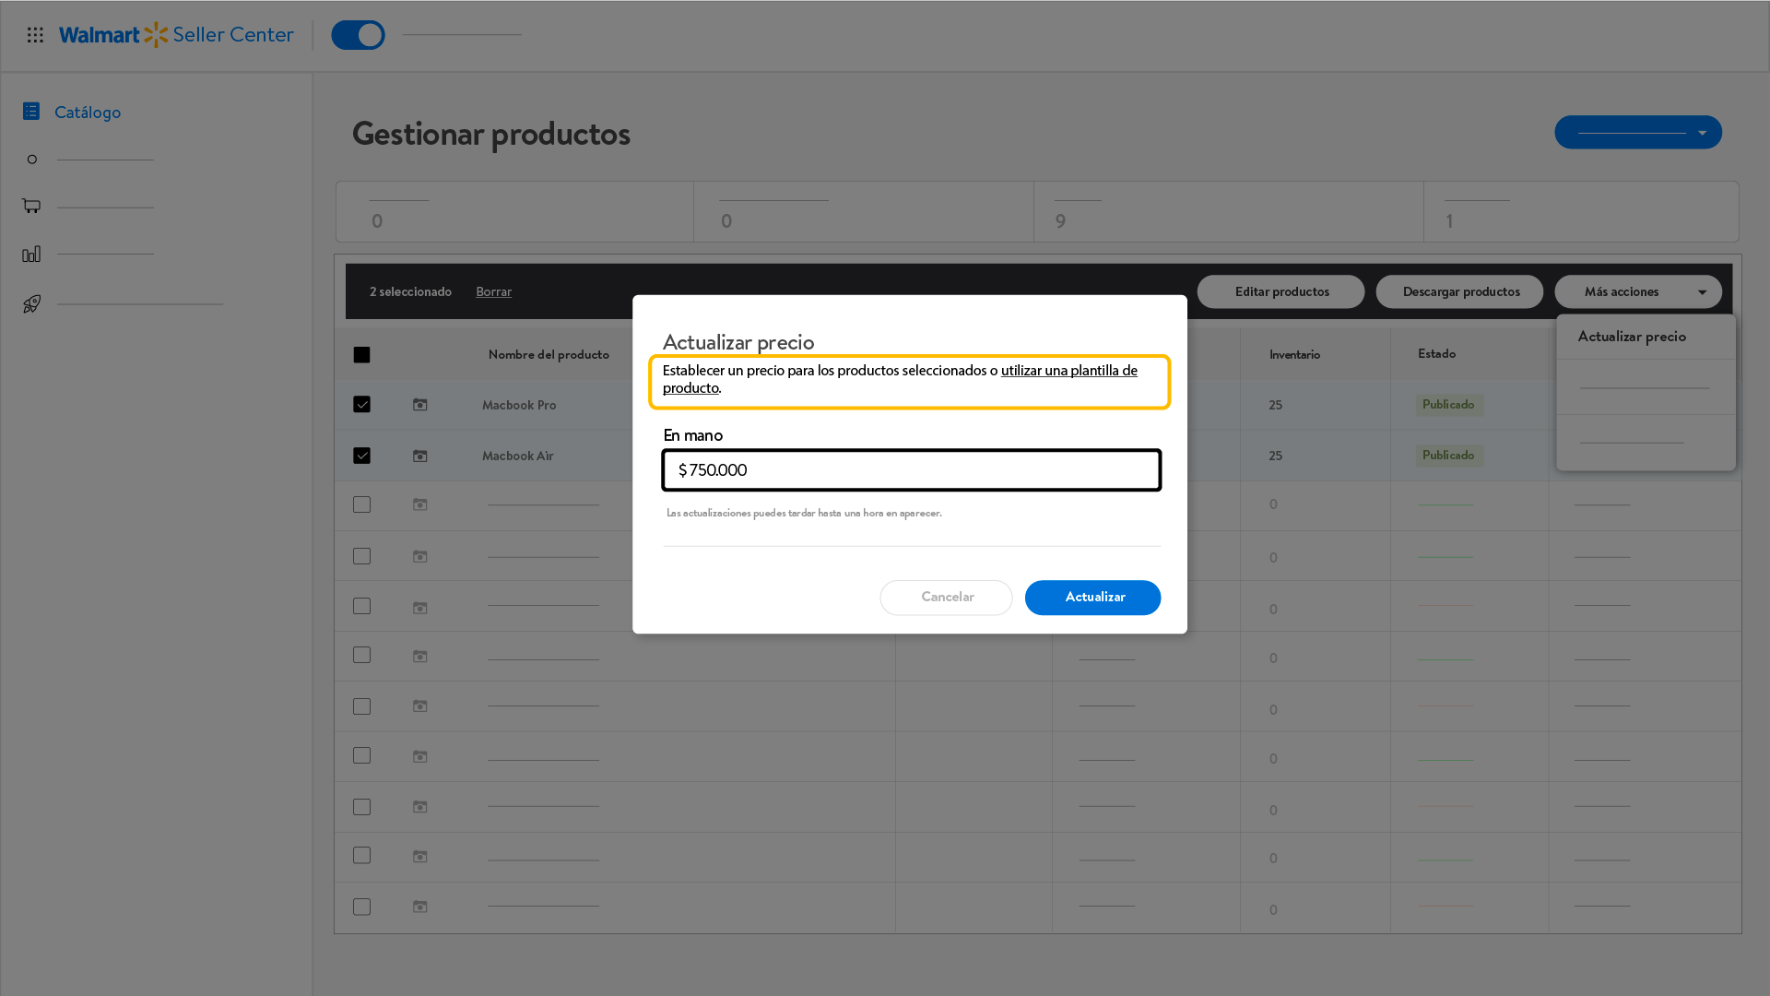Open Catálogo in the sidebar
Viewport: 1770px width, 996px height.
[88, 113]
